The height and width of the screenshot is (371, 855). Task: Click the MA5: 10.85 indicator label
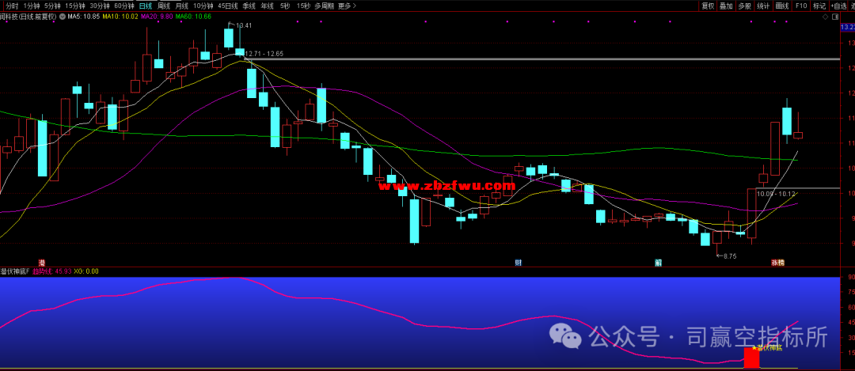[x=83, y=17]
